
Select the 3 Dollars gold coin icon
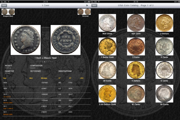click(x=164, y=23)
